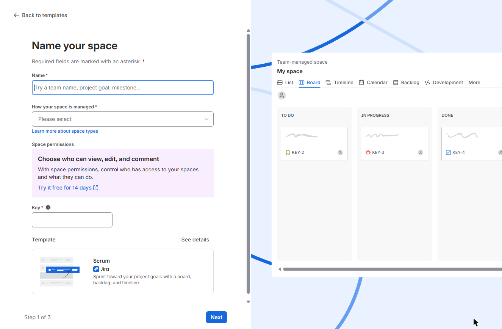
Task: Click the back arrow icon beside Back to templates
Action: point(16,15)
